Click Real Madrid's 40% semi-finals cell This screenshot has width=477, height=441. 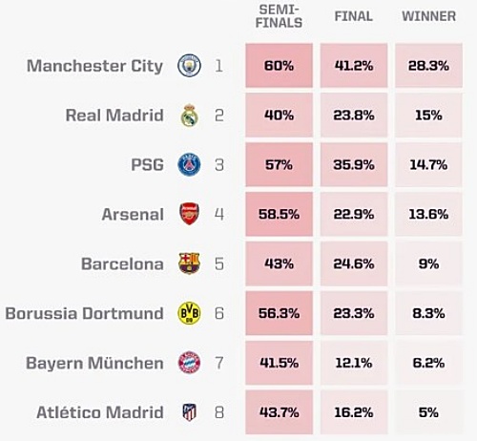[x=279, y=115]
